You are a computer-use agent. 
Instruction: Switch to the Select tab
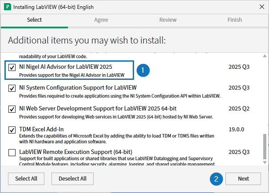coord(34,20)
